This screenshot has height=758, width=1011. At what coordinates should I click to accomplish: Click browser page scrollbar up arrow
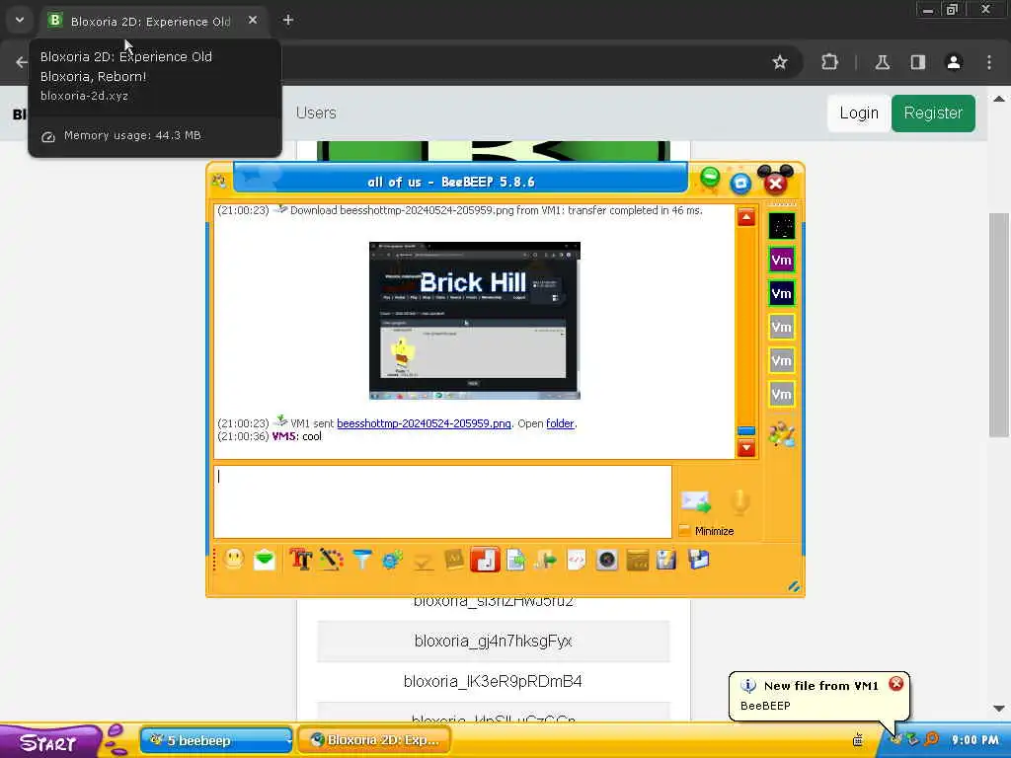[999, 99]
